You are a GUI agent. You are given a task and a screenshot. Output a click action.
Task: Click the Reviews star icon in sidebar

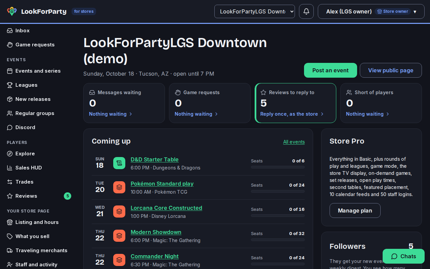[x=10, y=196]
